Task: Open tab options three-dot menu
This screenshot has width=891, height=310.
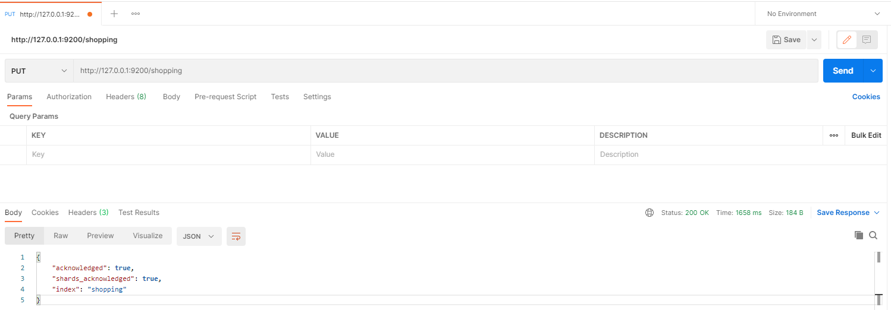Action: tap(136, 14)
